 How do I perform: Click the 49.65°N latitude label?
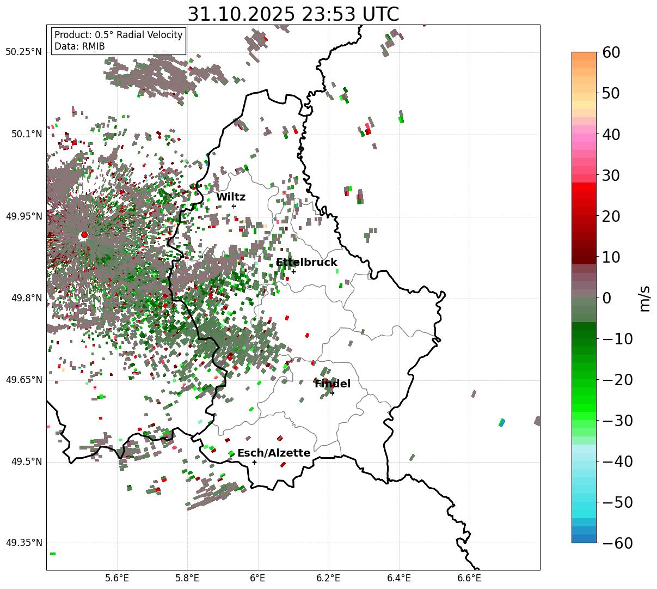(23, 380)
